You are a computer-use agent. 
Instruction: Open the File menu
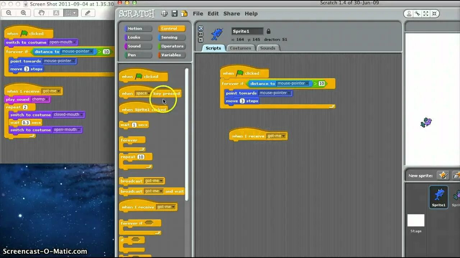(198, 14)
